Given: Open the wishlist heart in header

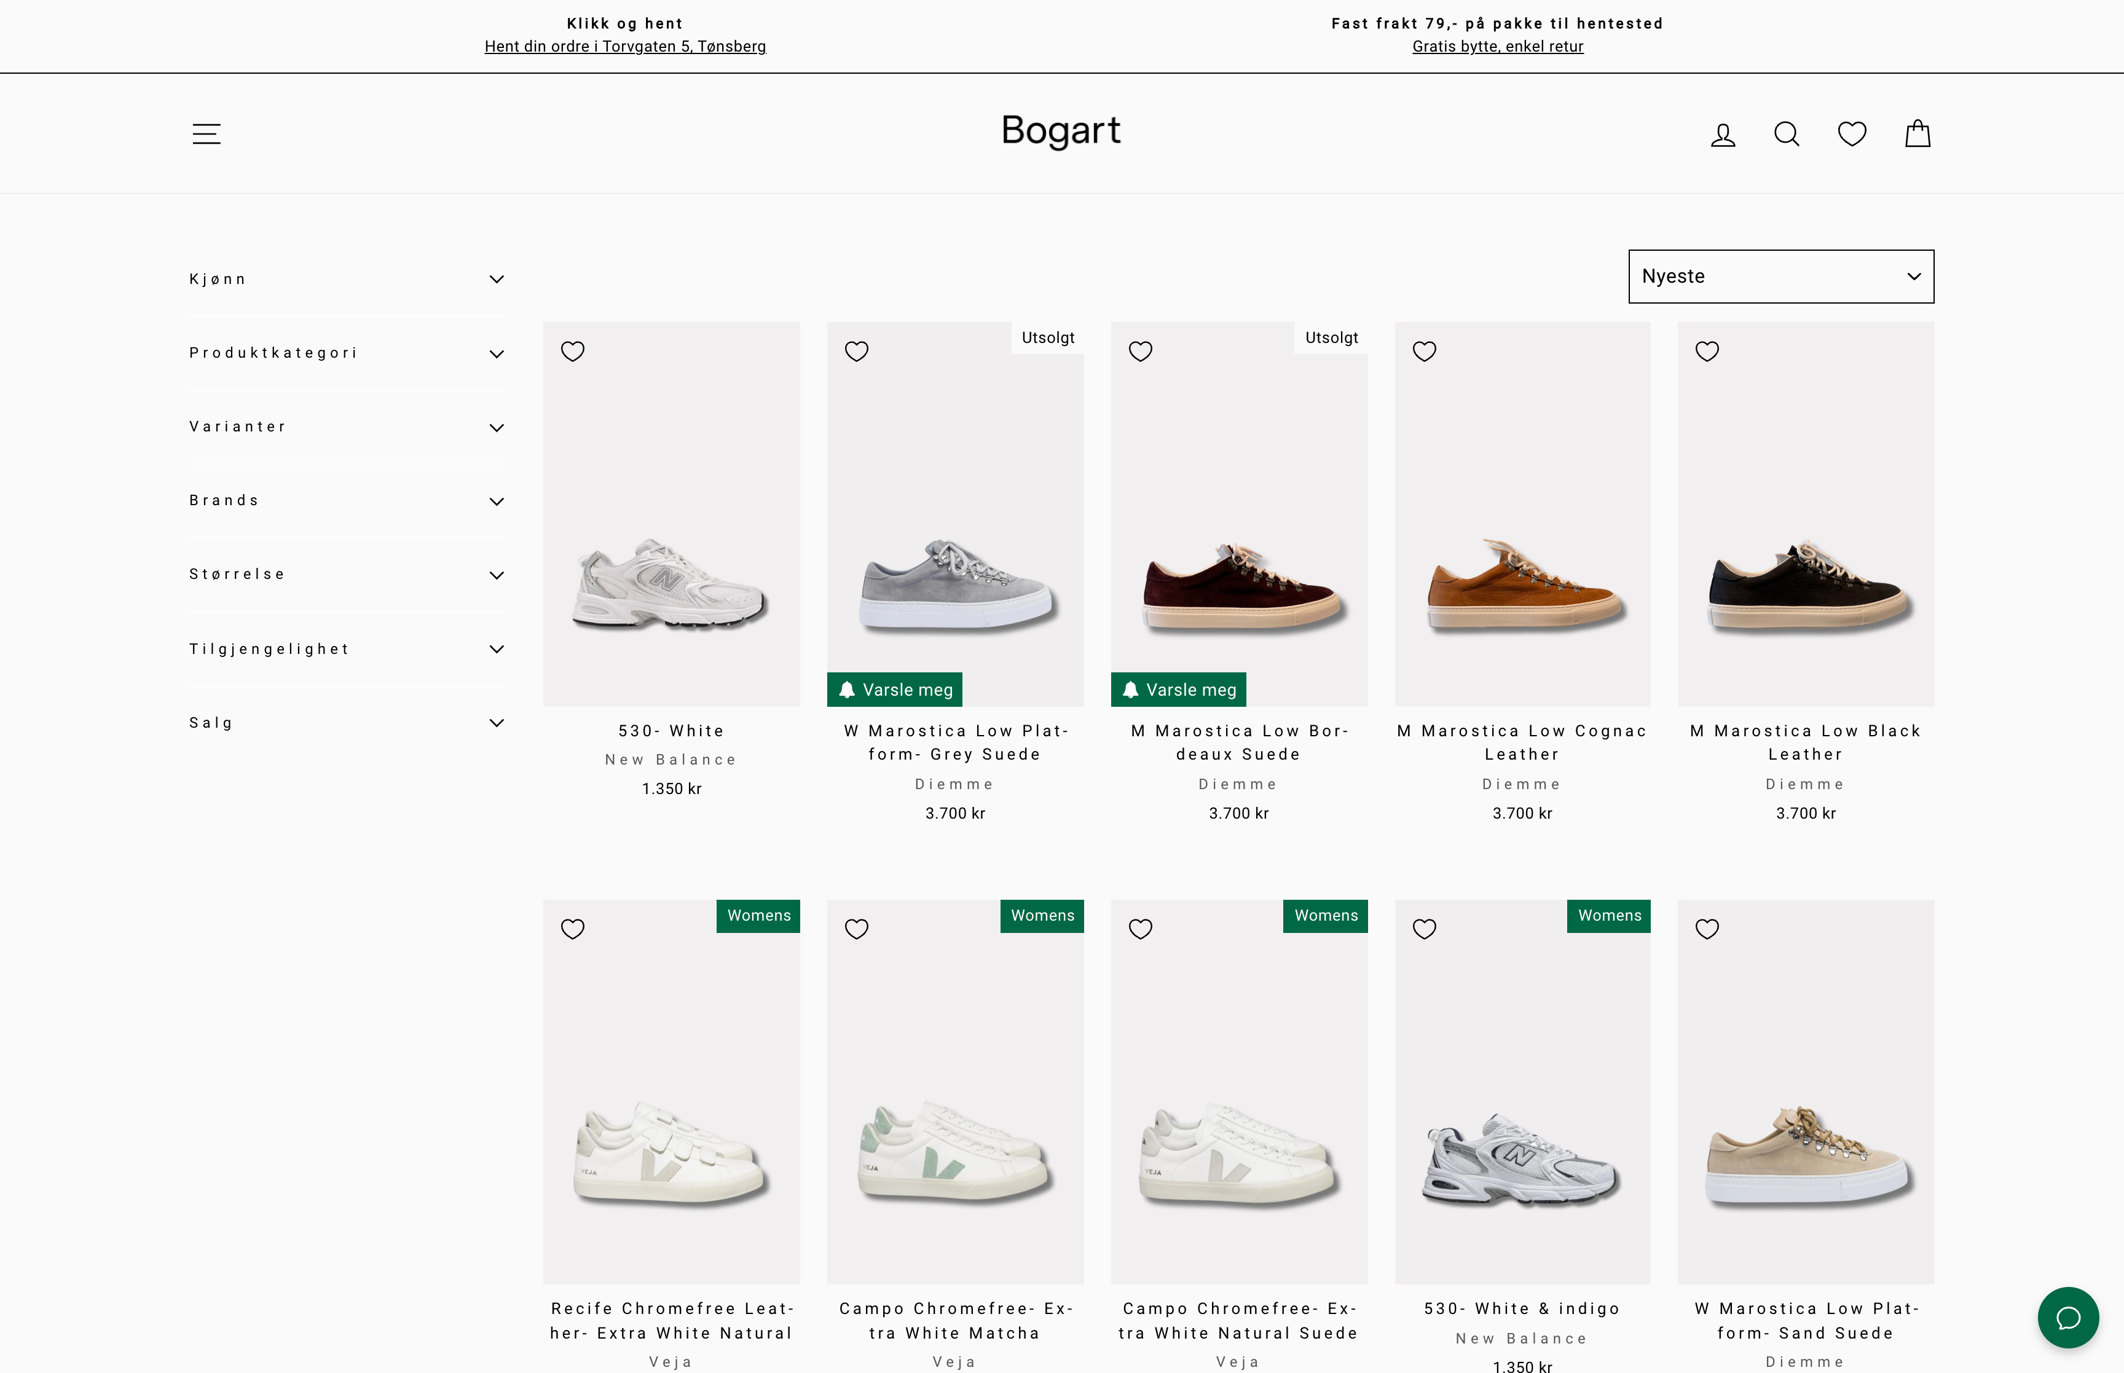Looking at the screenshot, I should point(1852,134).
